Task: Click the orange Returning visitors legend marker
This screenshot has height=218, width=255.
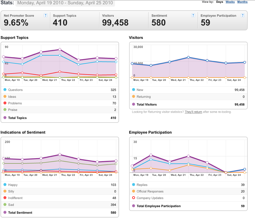Action: tap(134, 97)
